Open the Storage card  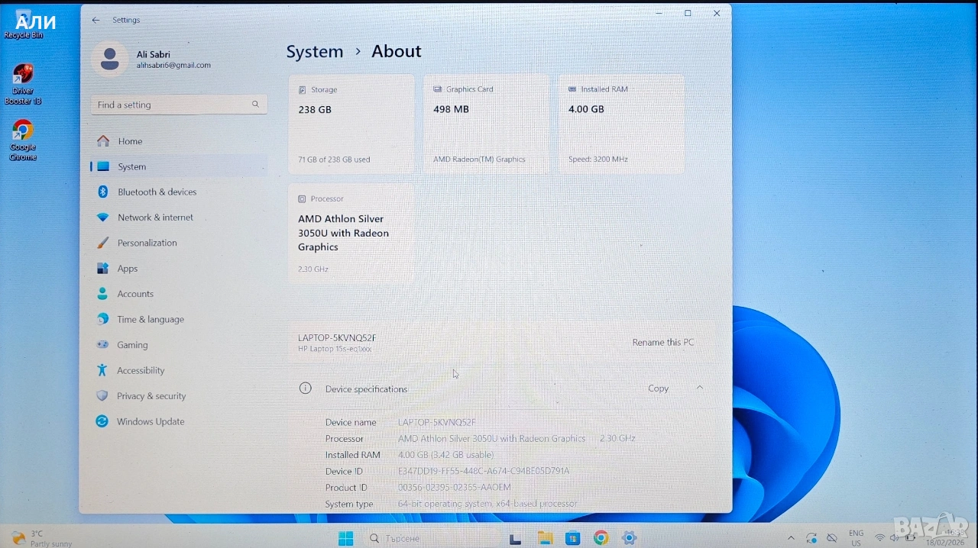coord(351,124)
